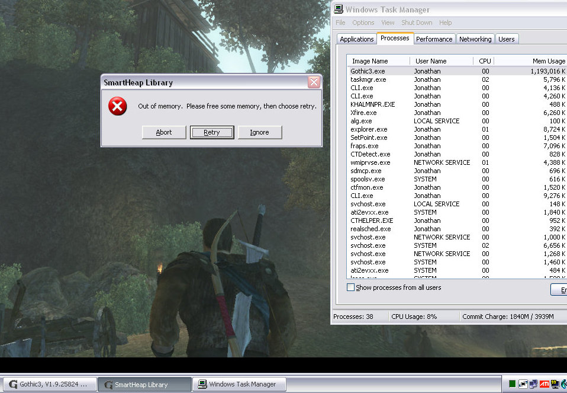Screen dimensions: 567x393
Task: Switch to the Networking tab
Action: coord(475,39)
